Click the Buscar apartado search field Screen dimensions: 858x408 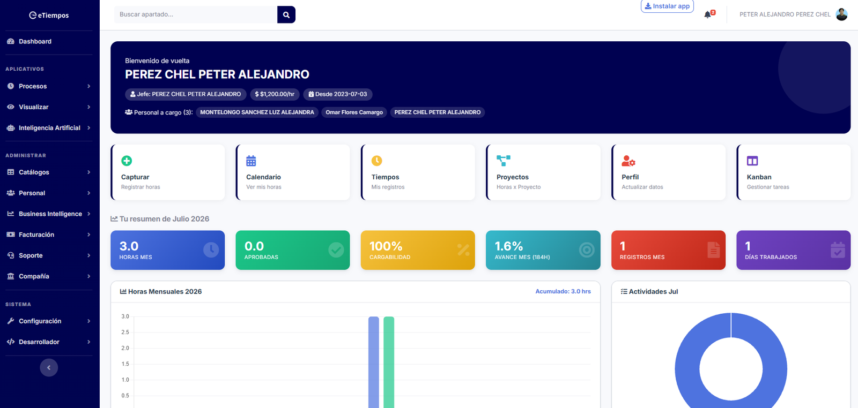(x=196, y=14)
